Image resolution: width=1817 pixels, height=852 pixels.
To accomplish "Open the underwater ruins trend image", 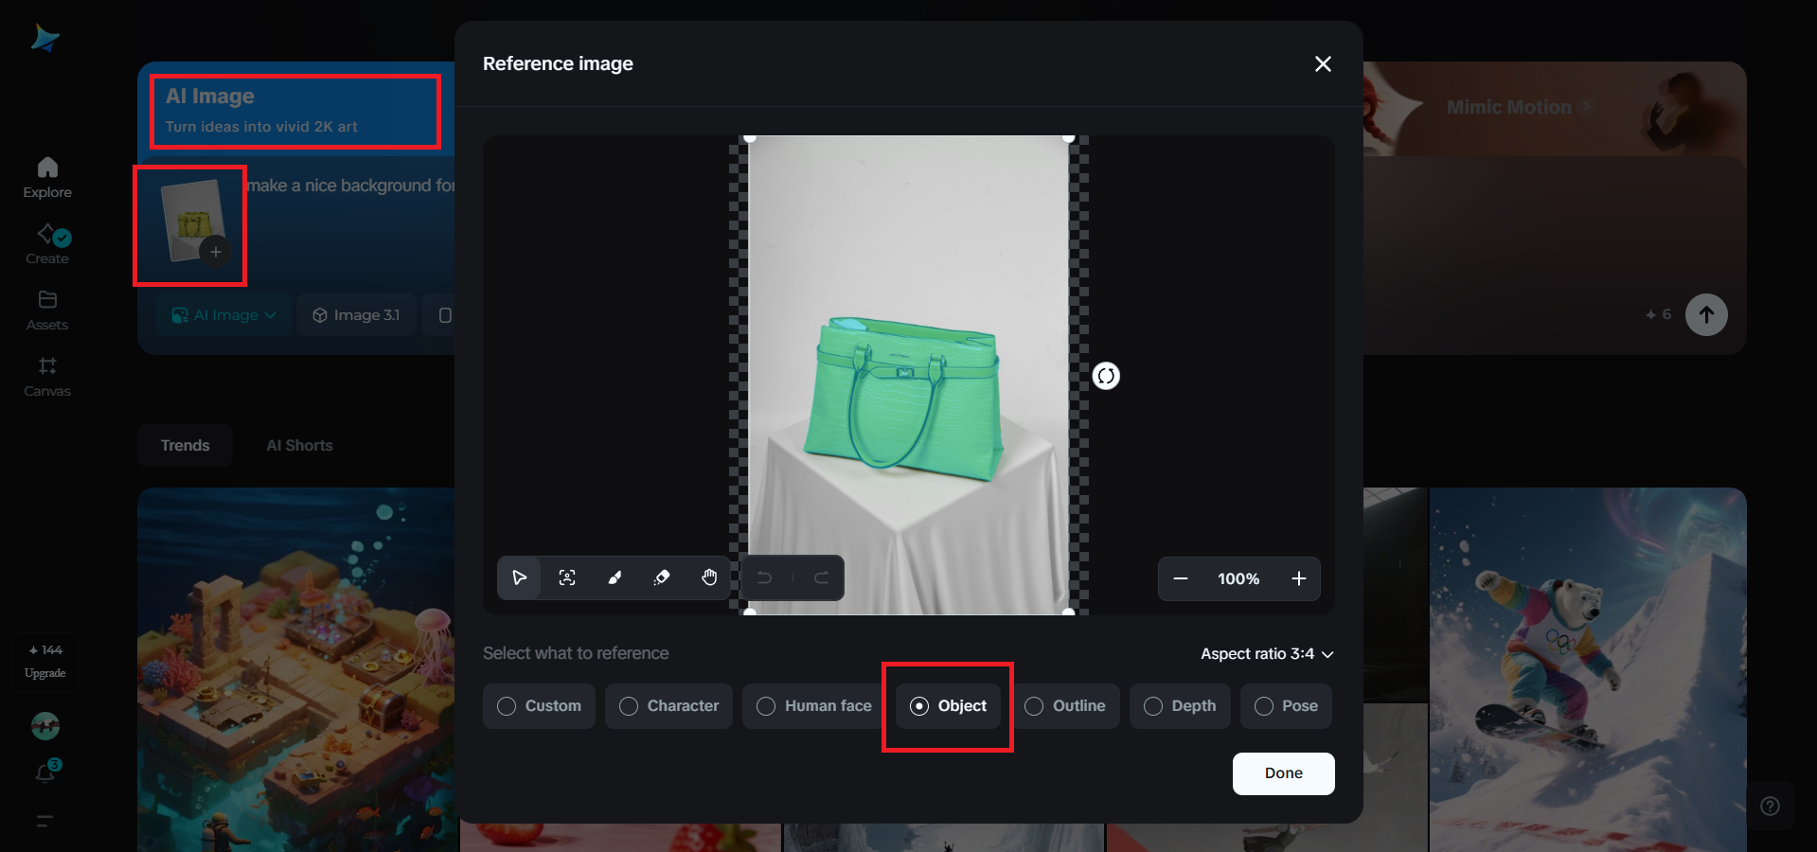I will [x=297, y=669].
